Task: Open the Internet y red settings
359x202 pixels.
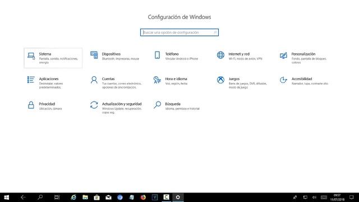Action: (240, 56)
